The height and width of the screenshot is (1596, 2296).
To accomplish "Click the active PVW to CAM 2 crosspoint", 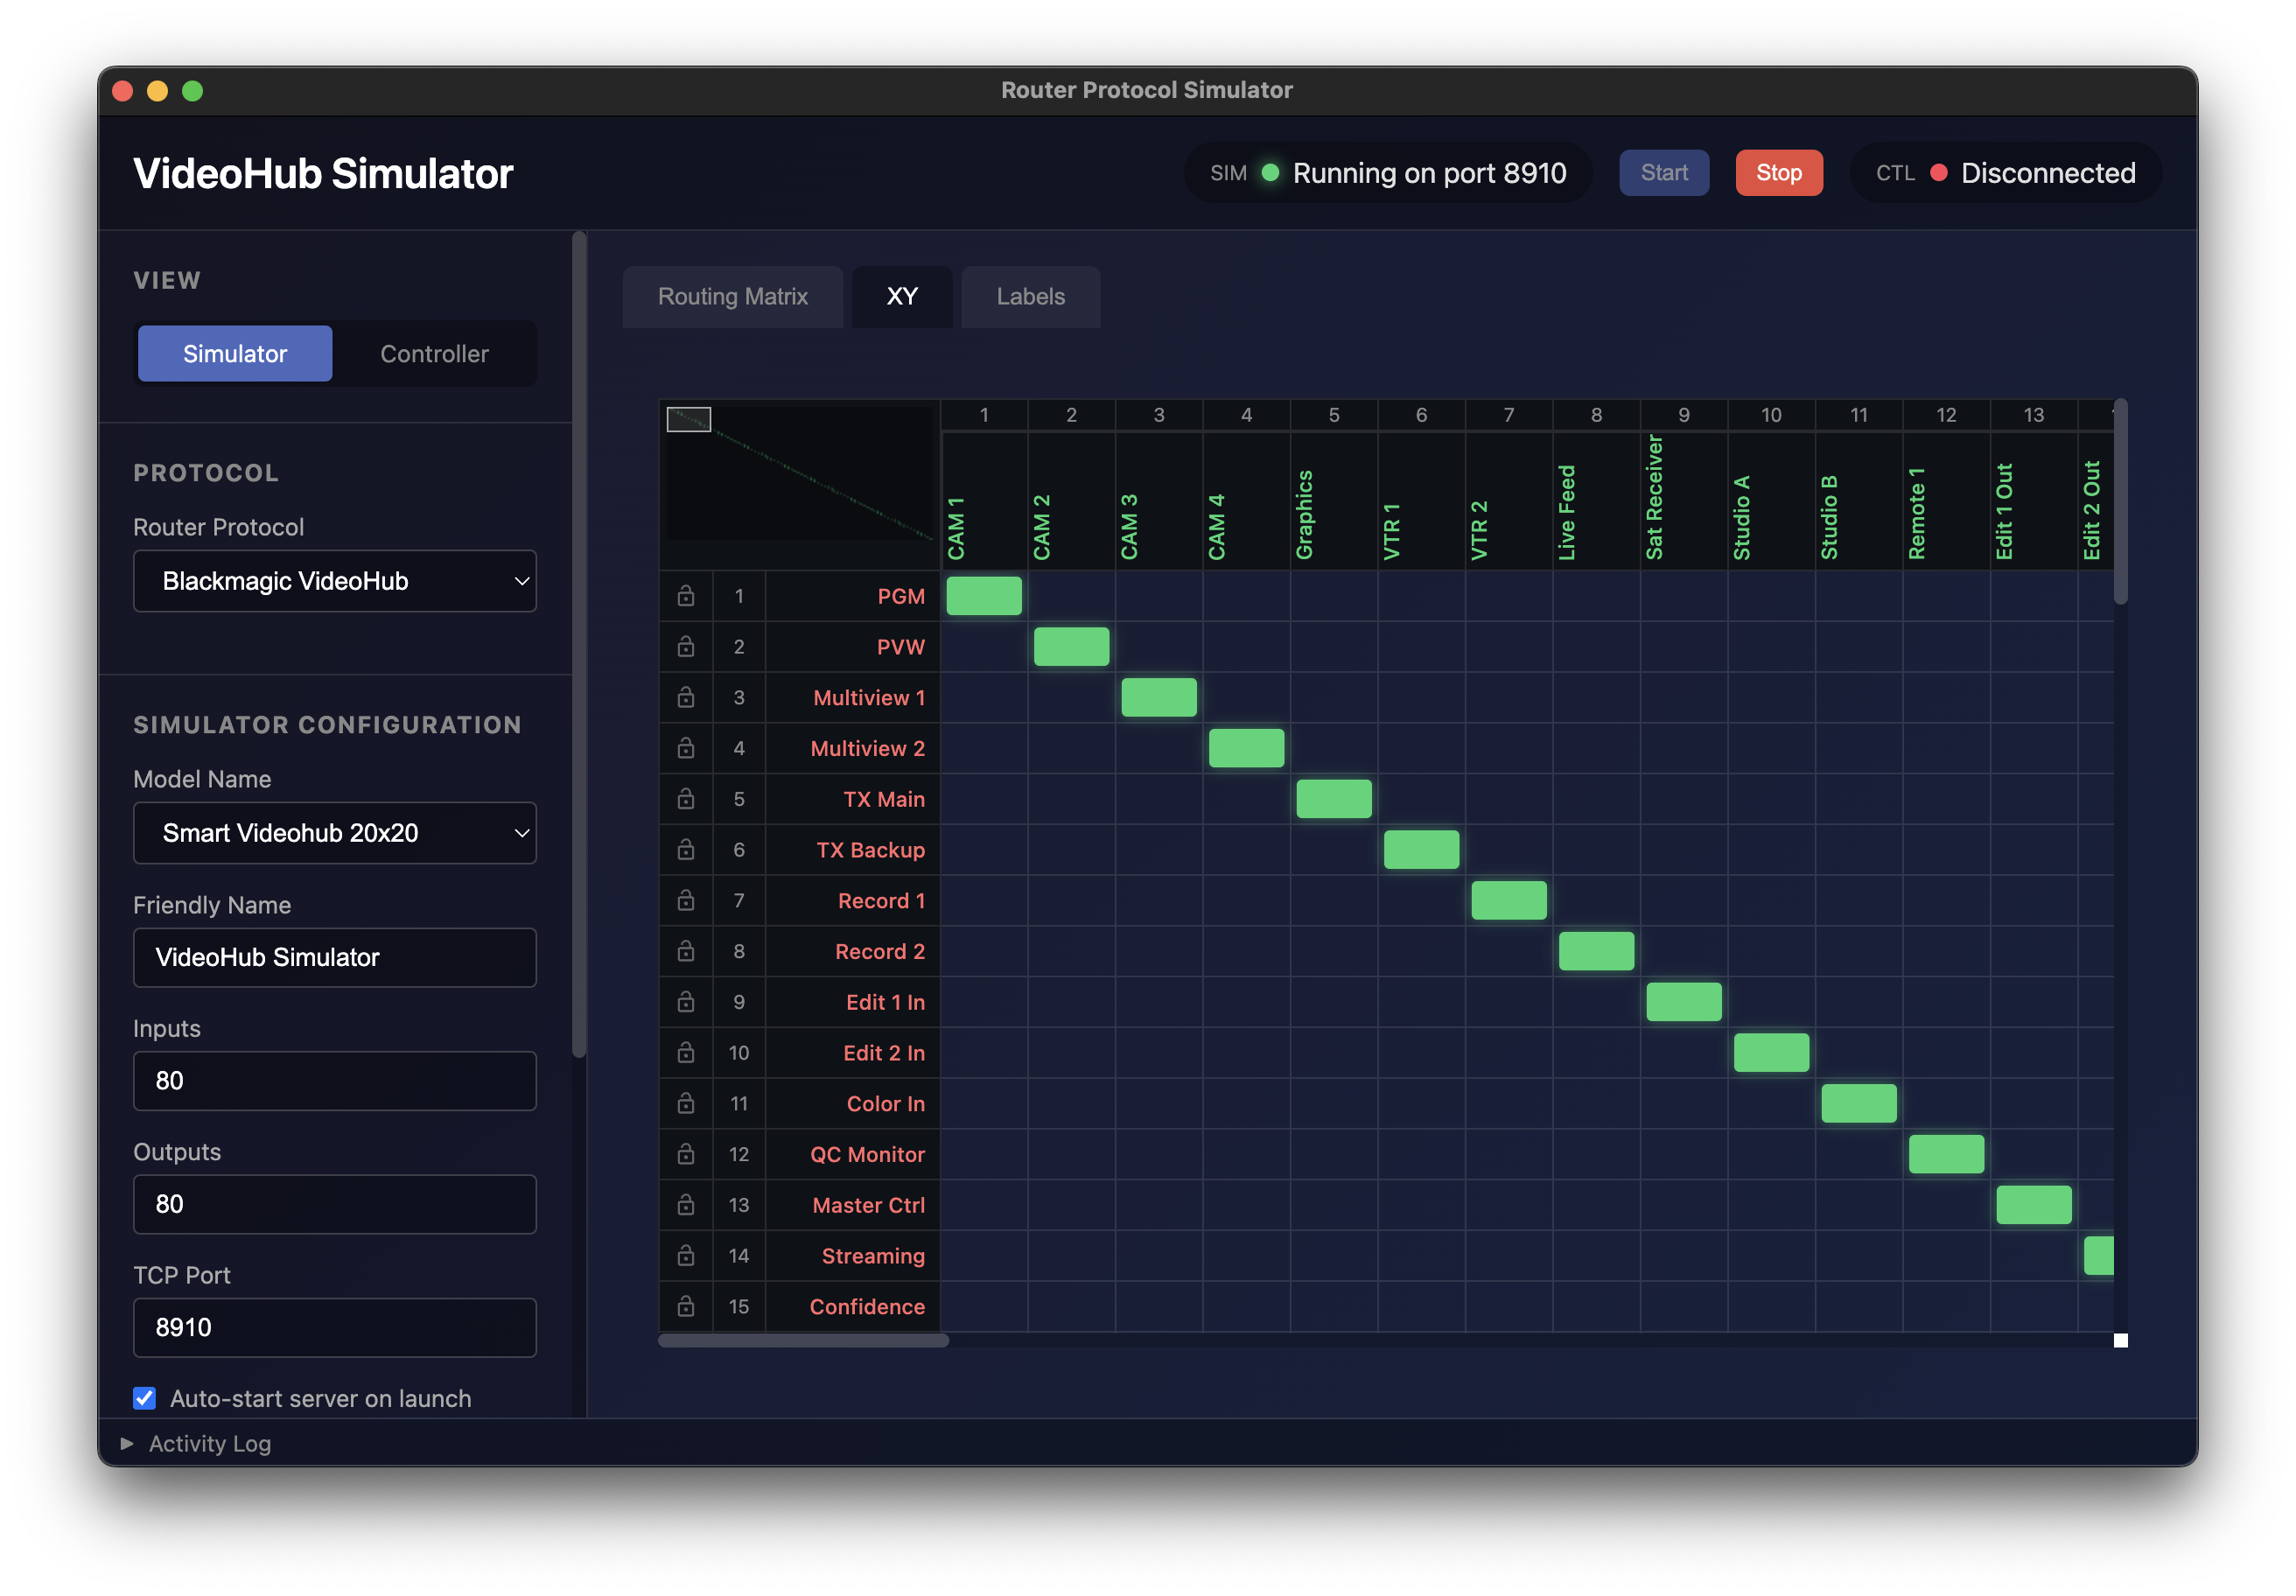I will click(x=1072, y=647).
